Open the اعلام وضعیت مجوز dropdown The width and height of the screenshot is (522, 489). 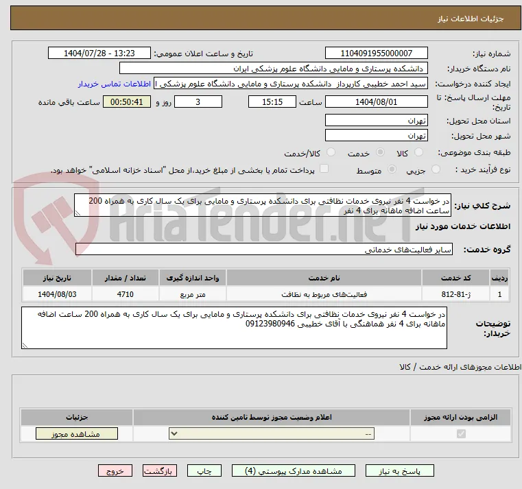coord(272,433)
